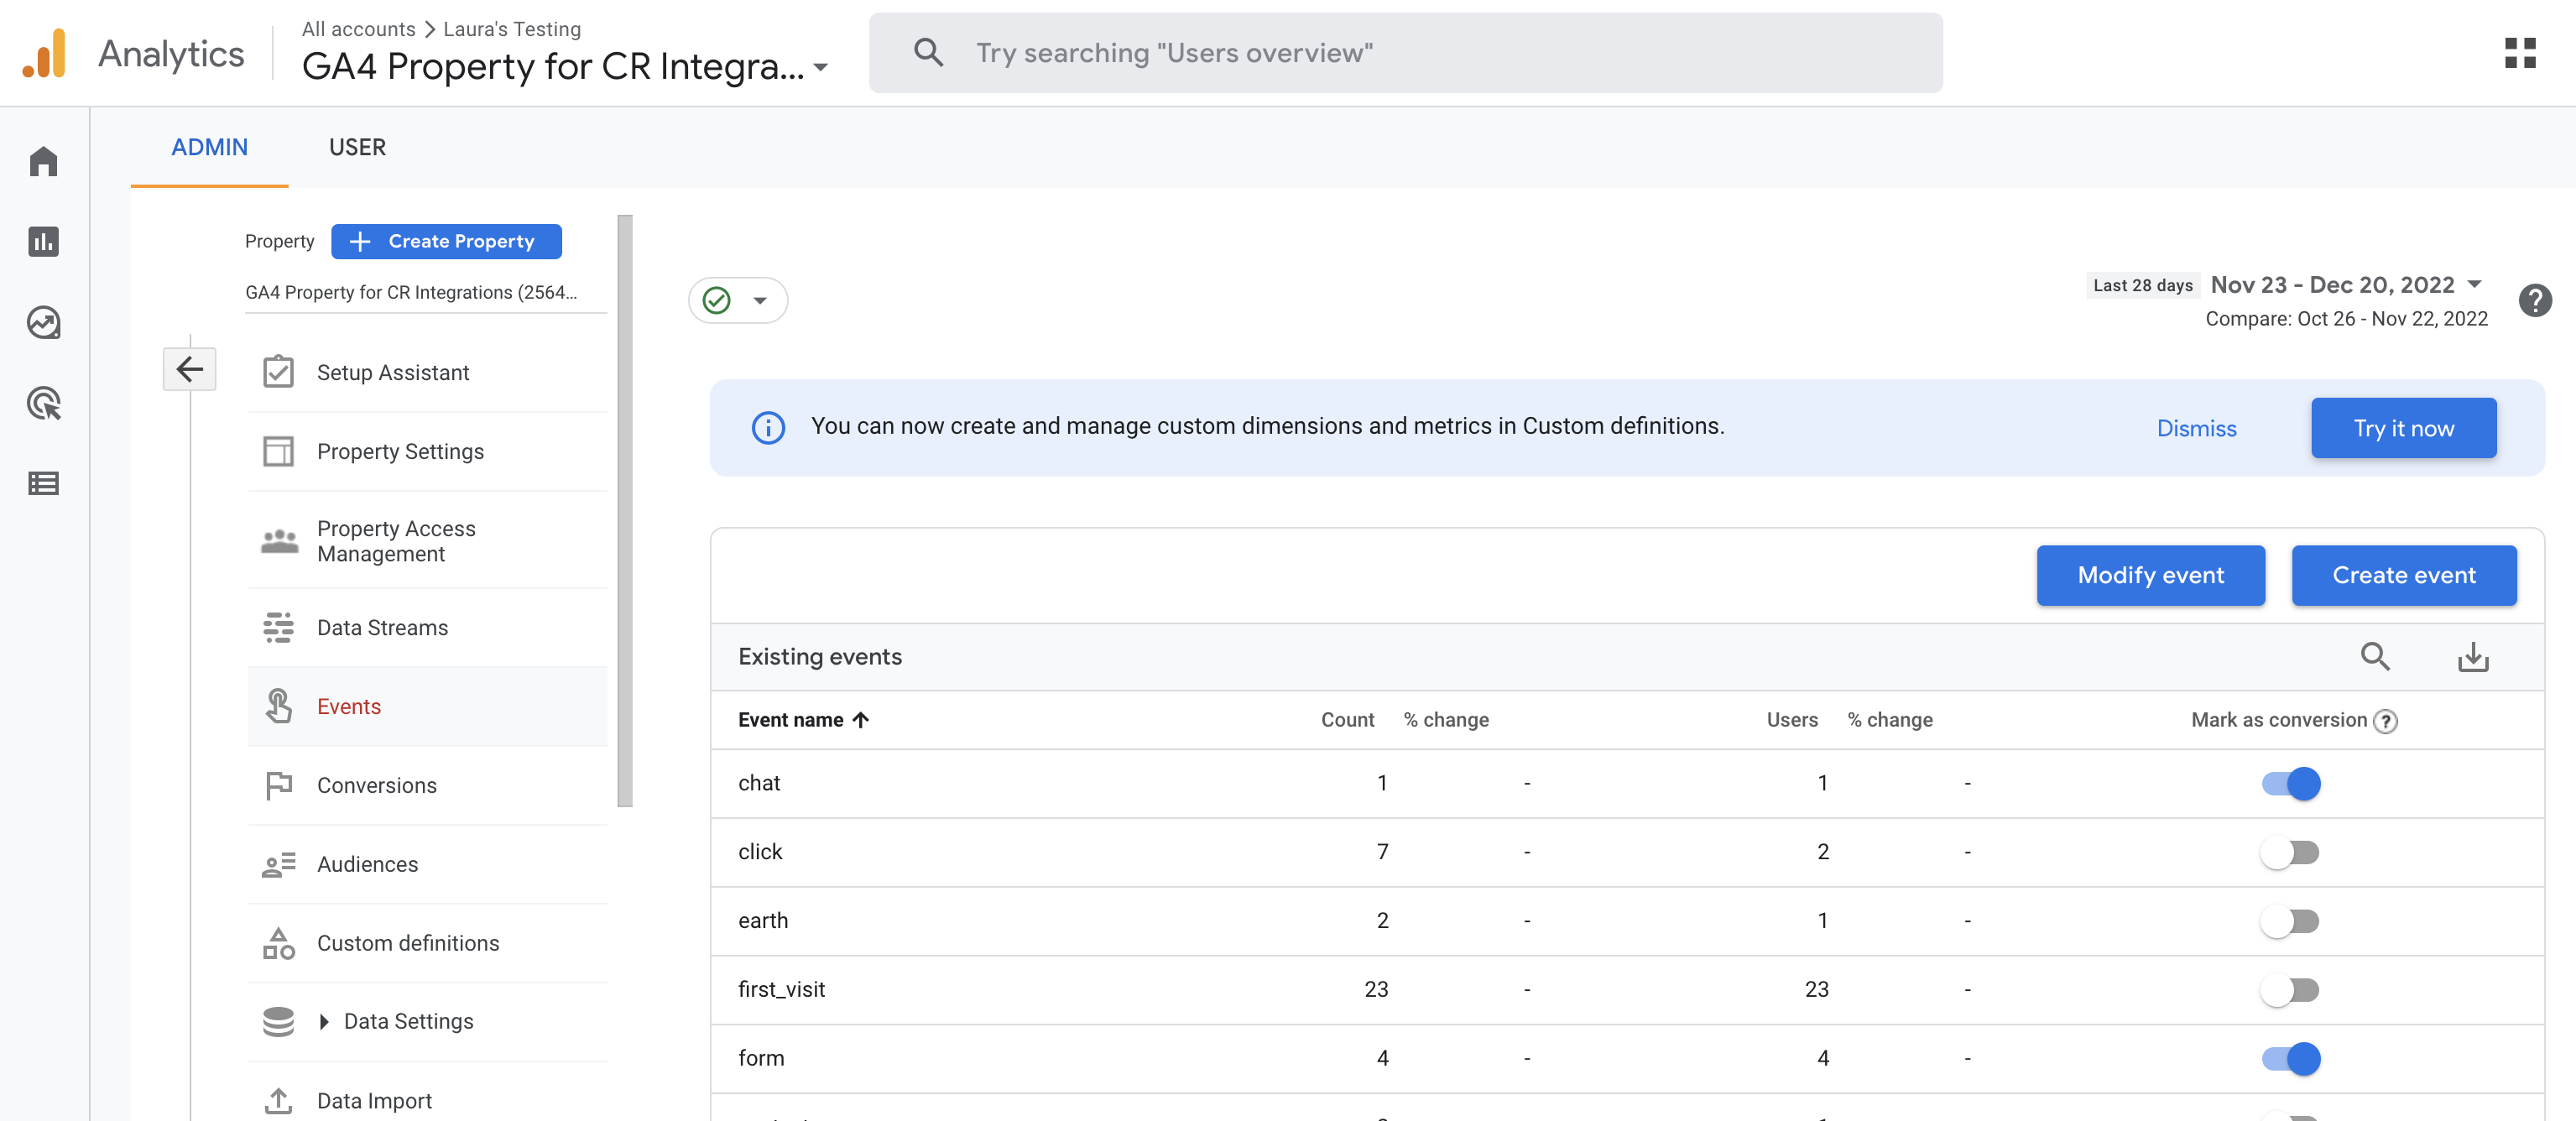
Task: Click the Create event button
Action: pos(2403,575)
